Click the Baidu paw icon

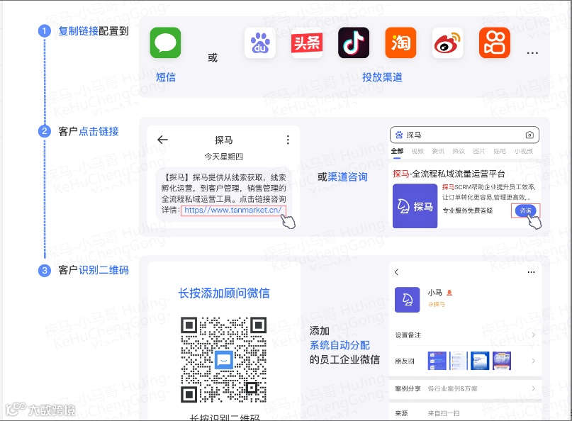coord(259,43)
